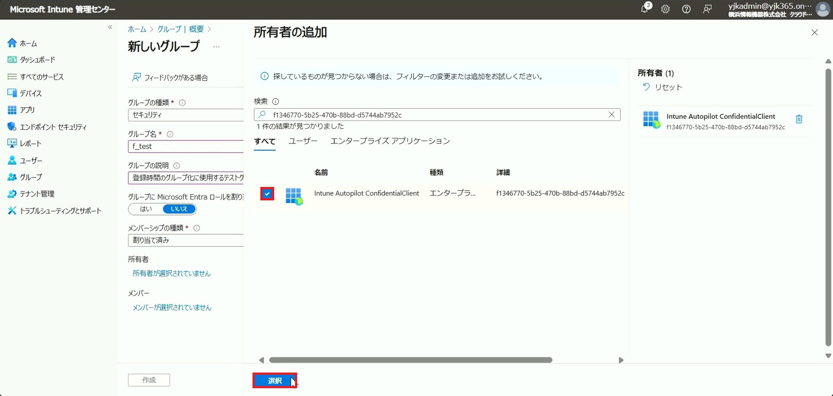833x396 pixels.
Task: Click the search box with the GUID
Action: tap(437, 115)
